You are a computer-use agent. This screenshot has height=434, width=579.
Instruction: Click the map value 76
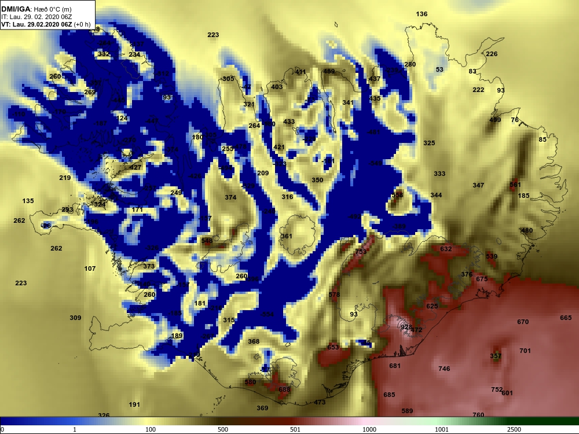tap(515, 120)
